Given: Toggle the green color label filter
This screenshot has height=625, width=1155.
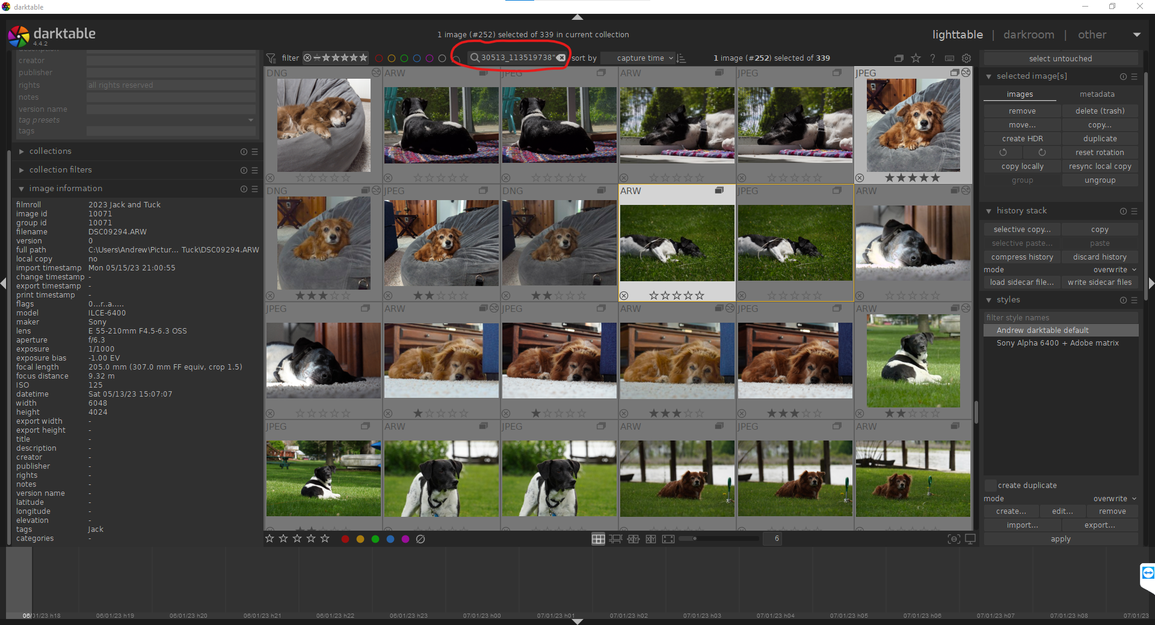Looking at the screenshot, I should (x=404, y=58).
